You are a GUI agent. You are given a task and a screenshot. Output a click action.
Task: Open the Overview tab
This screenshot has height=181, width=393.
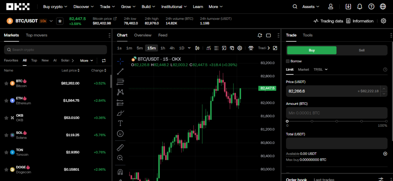coord(143,35)
